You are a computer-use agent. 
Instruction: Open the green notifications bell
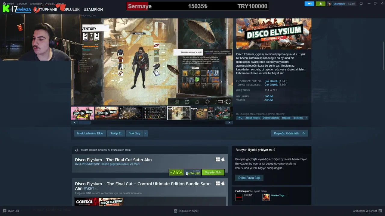[x=320, y=4]
